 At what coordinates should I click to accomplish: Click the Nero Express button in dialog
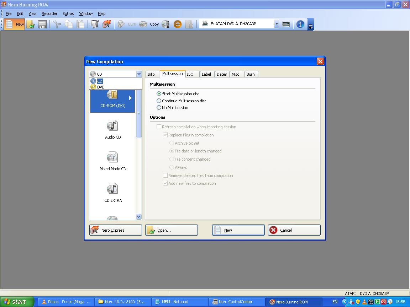116,230
